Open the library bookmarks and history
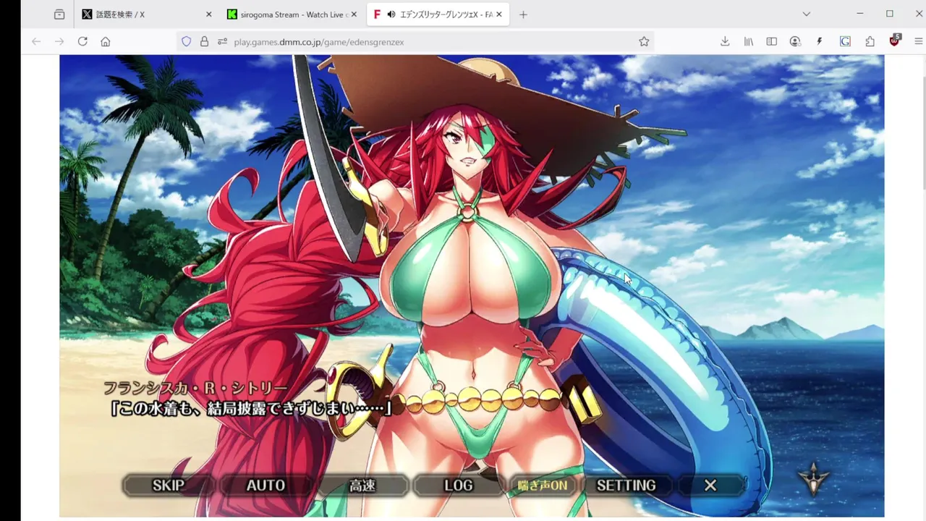The height and width of the screenshot is (521, 926). point(749,42)
